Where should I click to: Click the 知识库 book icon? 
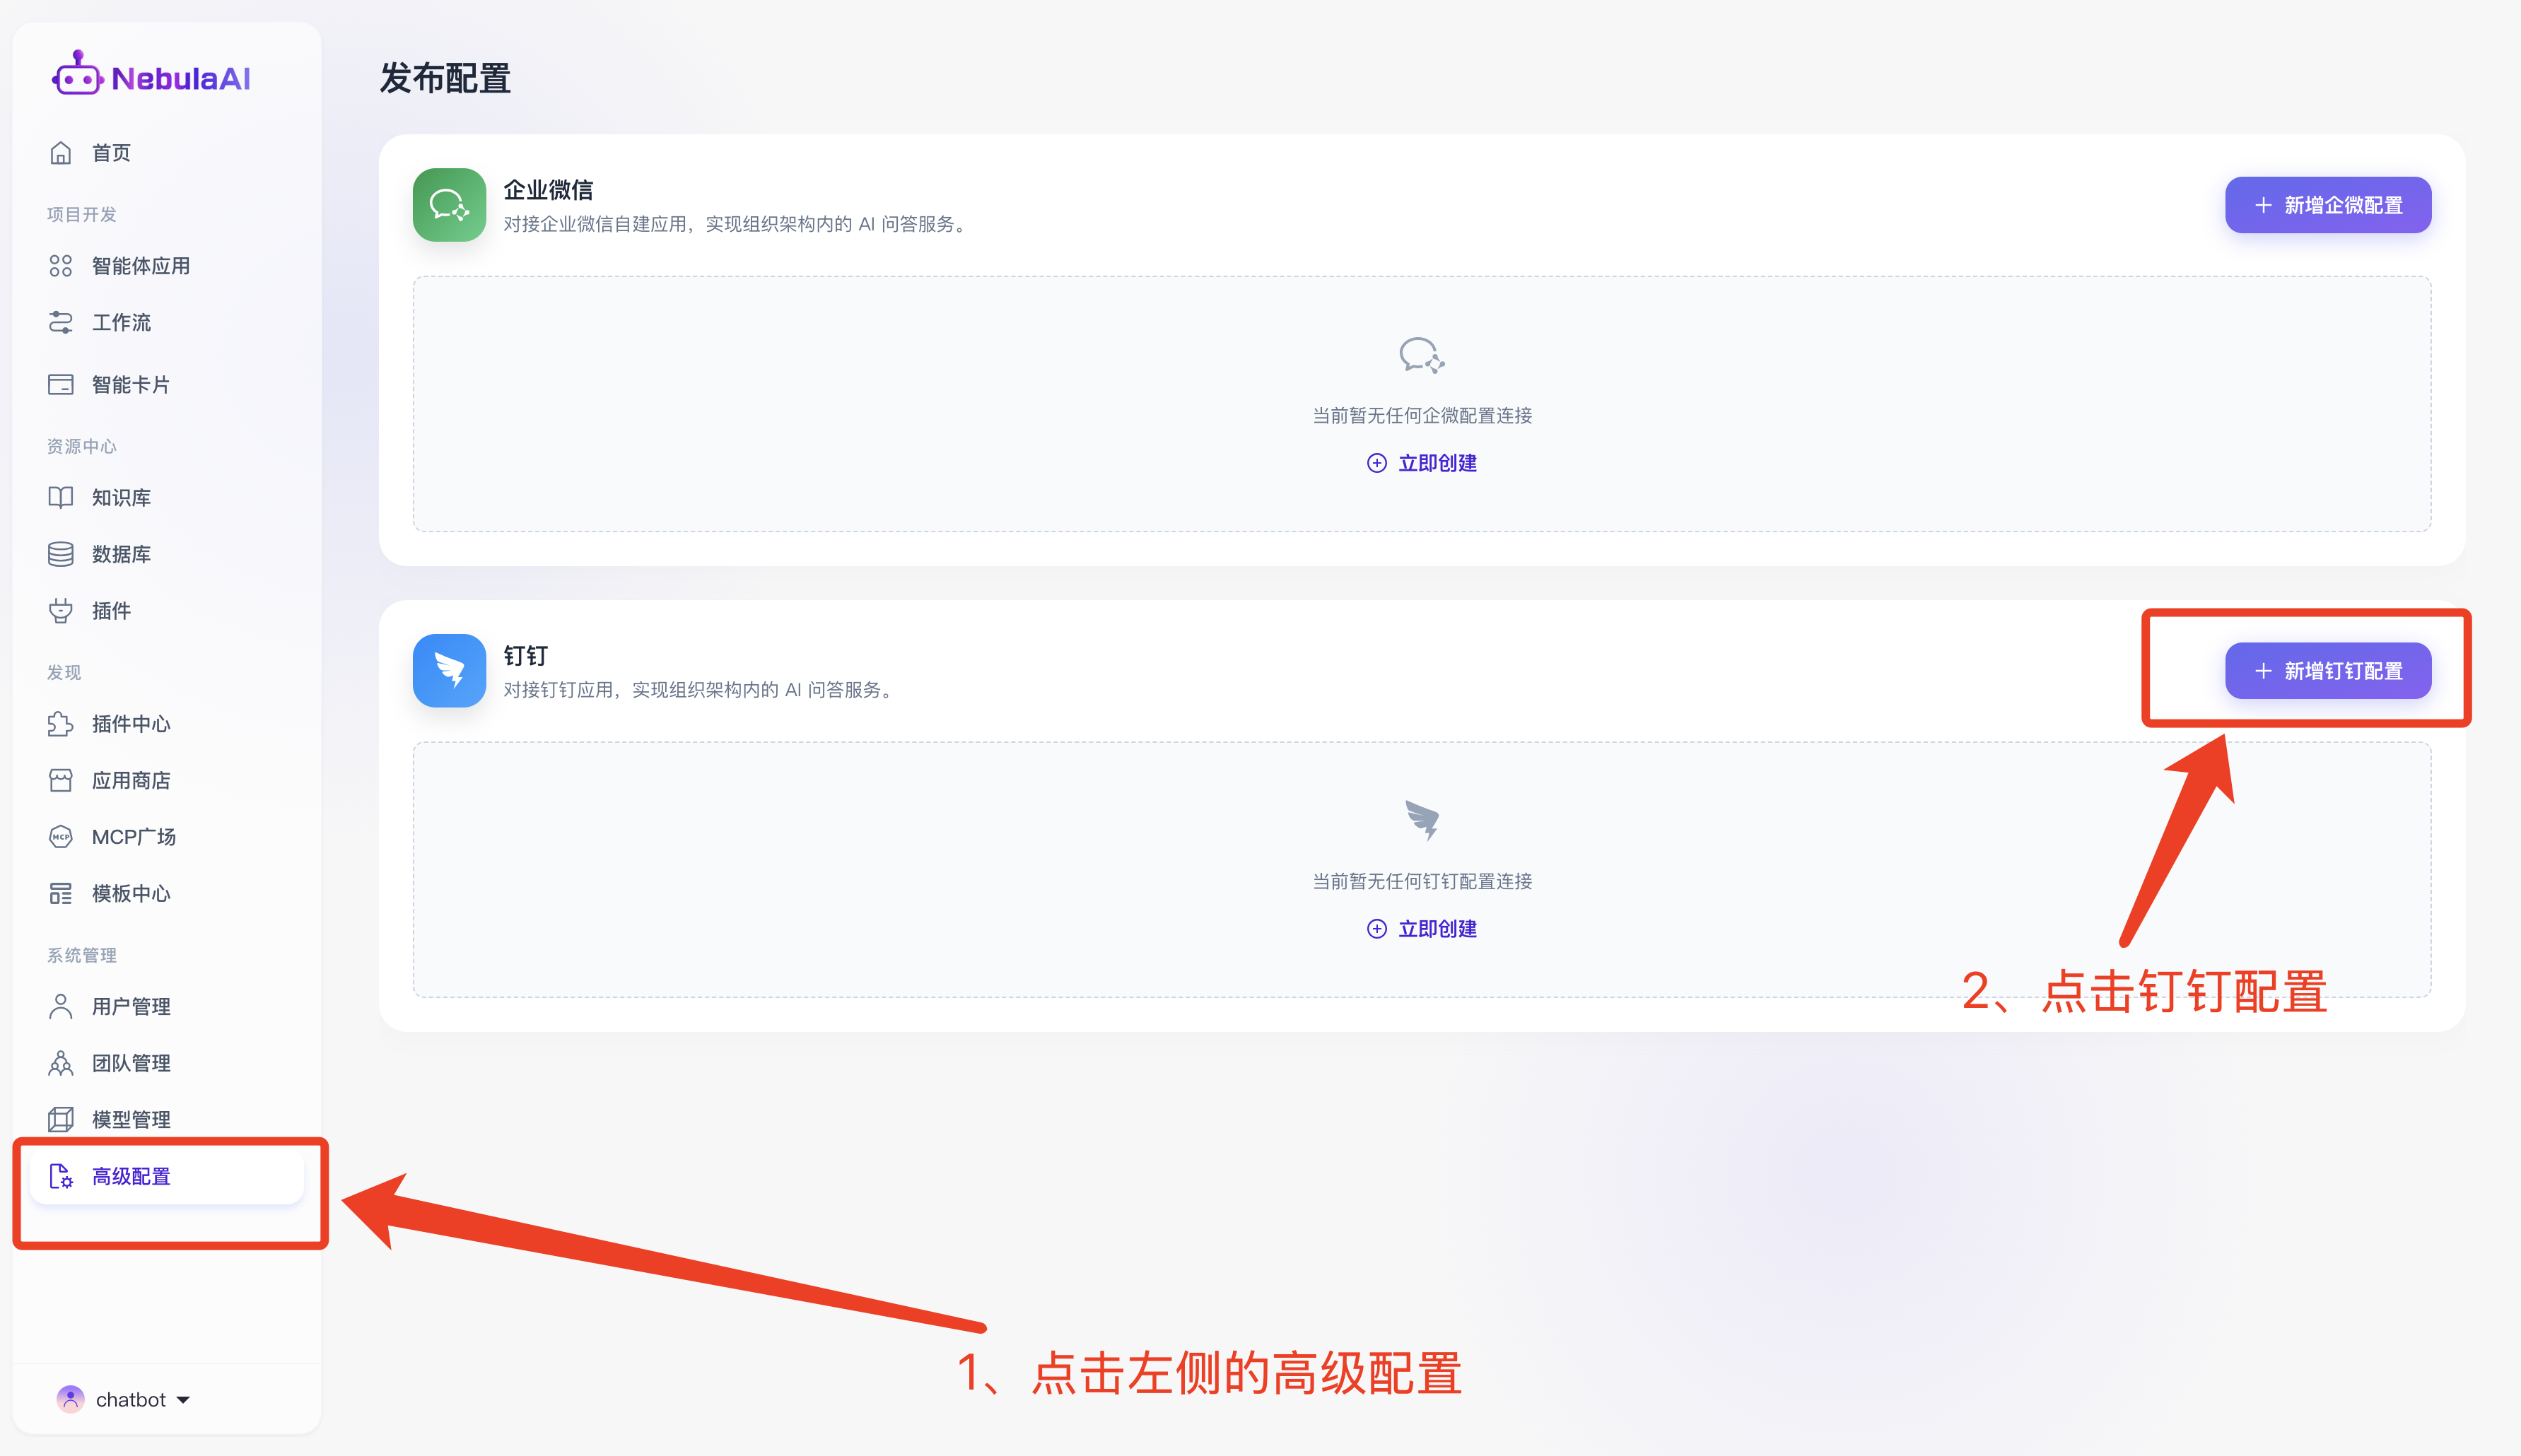coord(61,498)
